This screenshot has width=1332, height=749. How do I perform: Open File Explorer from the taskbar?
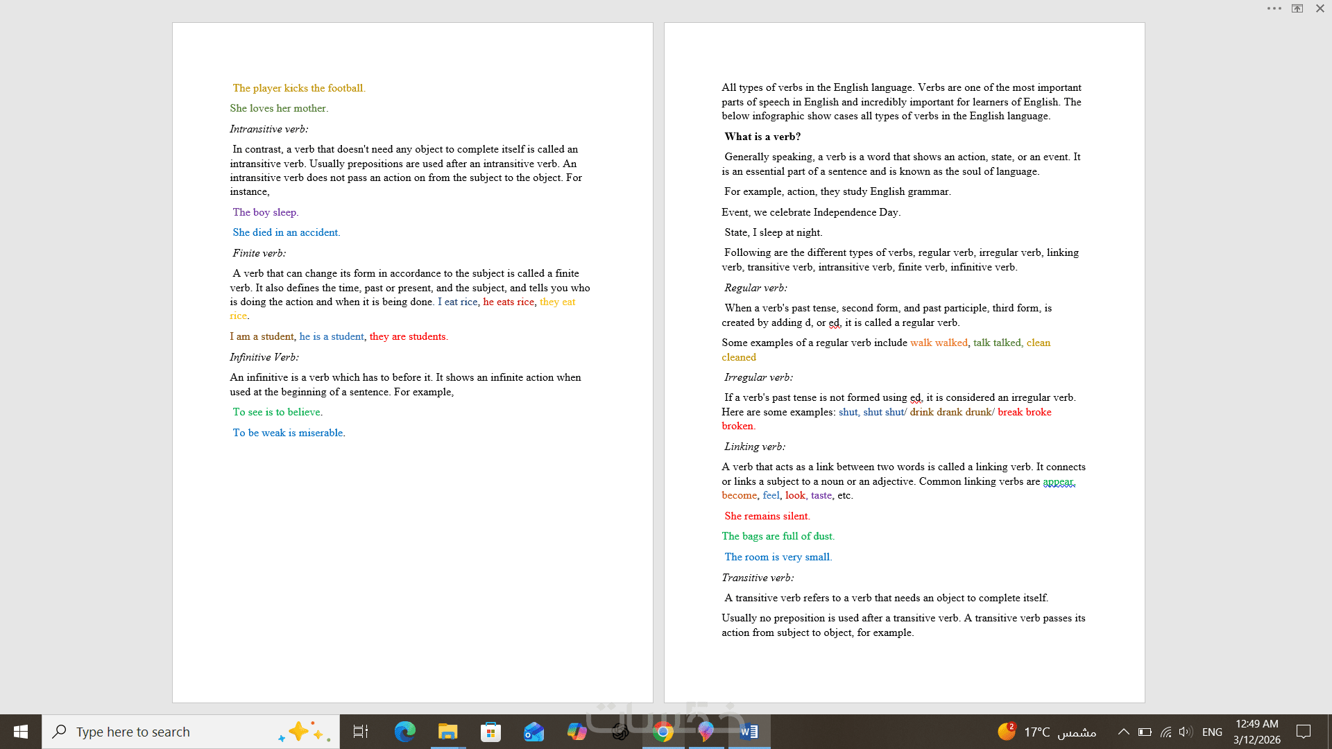click(x=447, y=732)
